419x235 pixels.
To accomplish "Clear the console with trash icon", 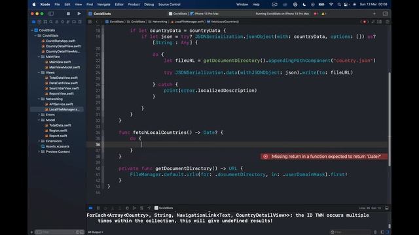I will [375, 232].
